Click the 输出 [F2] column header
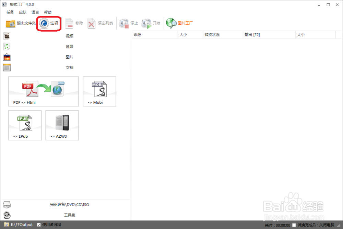The width and height of the screenshot is (343, 229). click(x=269, y=35)
